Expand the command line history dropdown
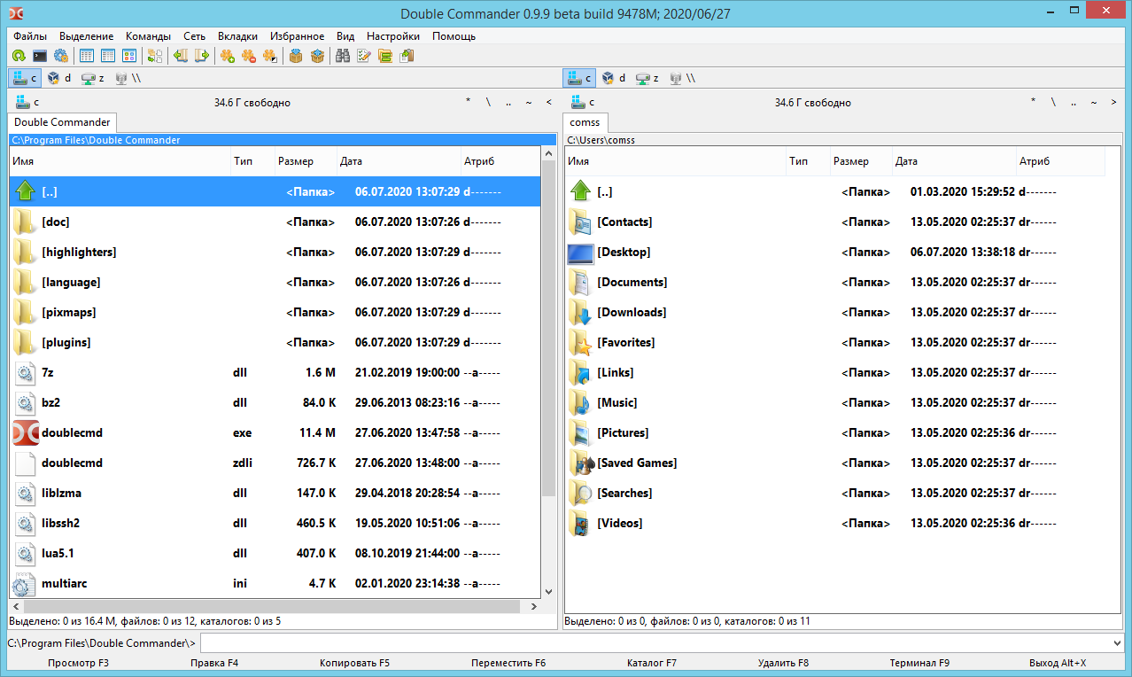1132x677 pixels. click(1116, 642)
